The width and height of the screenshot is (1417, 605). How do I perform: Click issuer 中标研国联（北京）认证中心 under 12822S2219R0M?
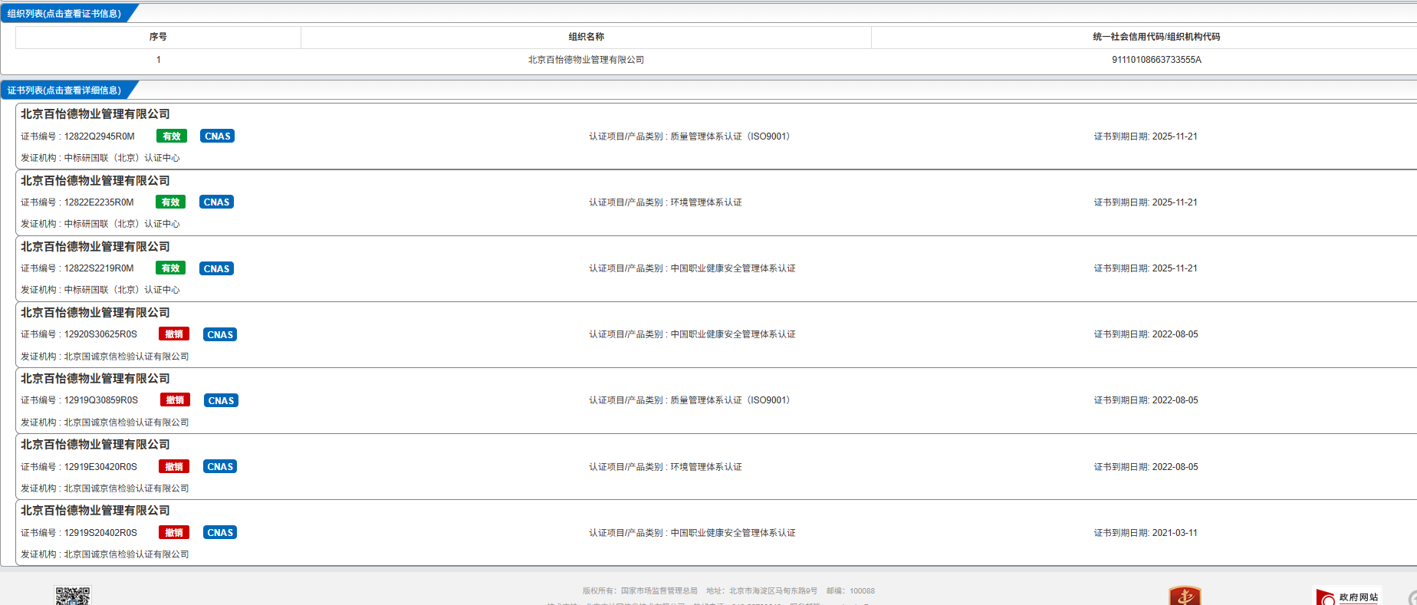click(122, 290)
